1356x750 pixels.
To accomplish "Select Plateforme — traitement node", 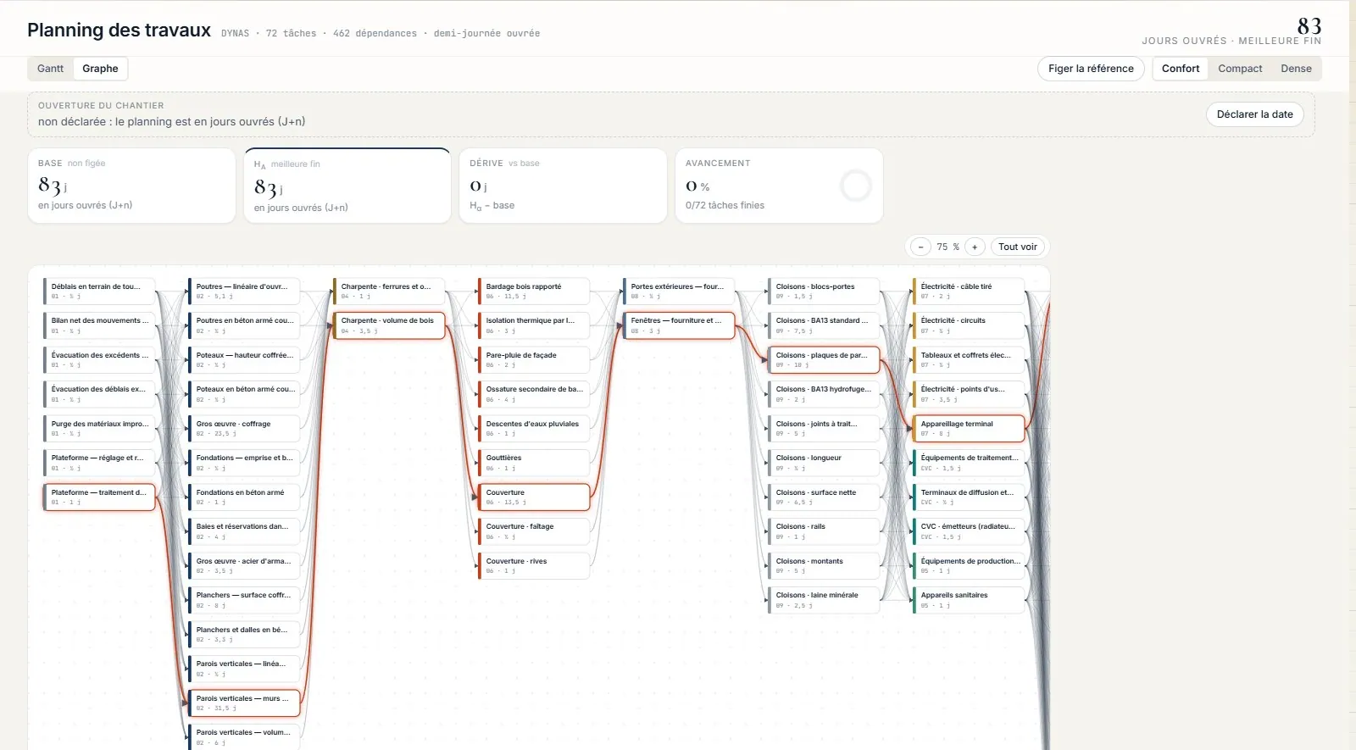I will pyautogui.click(x=99, y=497).
